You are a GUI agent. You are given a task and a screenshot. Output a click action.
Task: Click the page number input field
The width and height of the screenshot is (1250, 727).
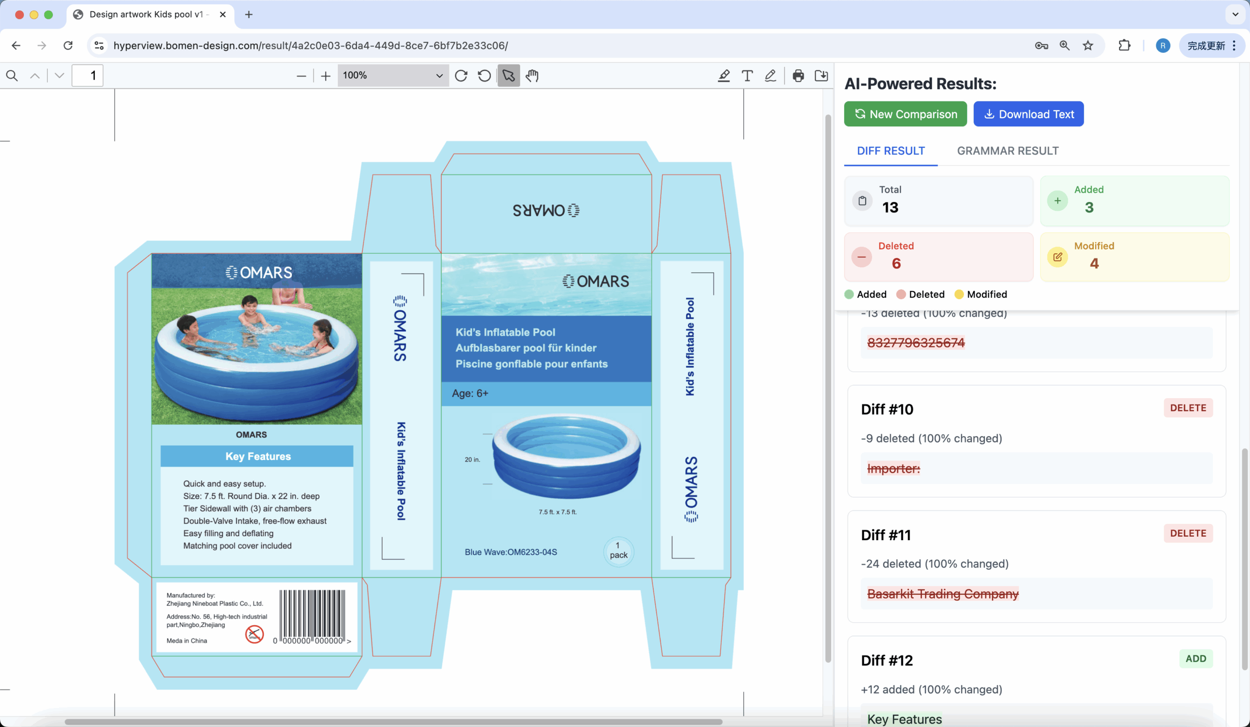tap(88, 75)
